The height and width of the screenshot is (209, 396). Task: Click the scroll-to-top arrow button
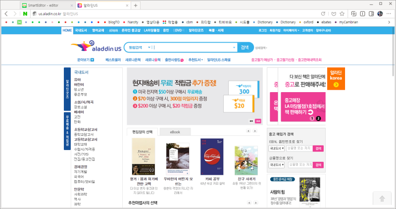(382, 199)
